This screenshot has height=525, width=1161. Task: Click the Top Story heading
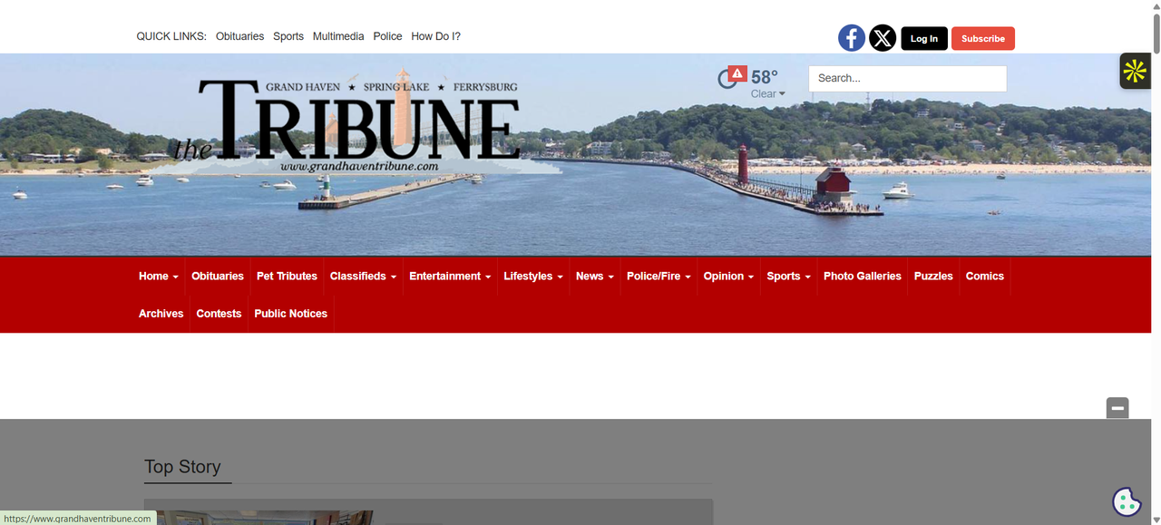pos(182,467)
